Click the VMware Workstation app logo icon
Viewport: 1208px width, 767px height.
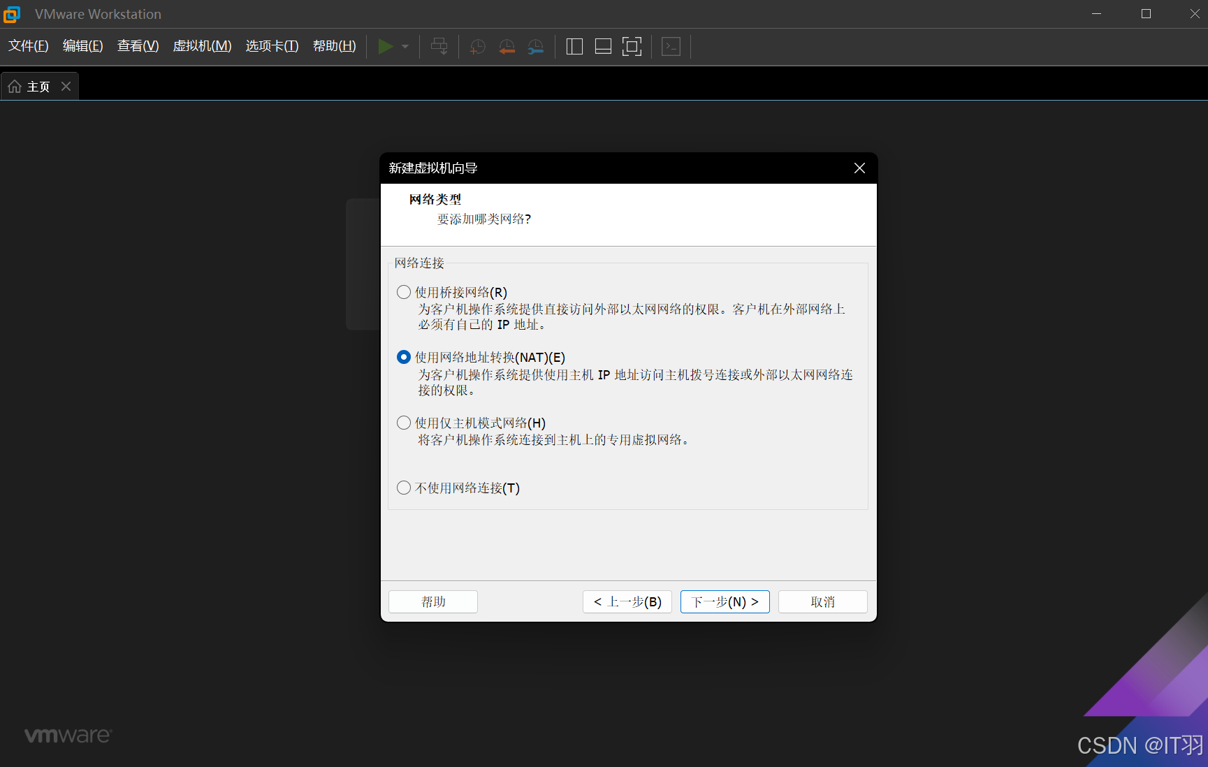coord(12,14)
